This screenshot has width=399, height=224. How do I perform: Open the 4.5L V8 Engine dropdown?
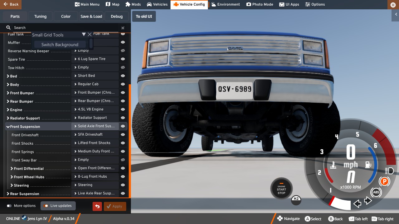point(95,109)
